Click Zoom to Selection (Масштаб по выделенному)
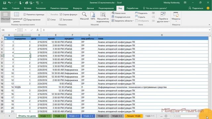 (x=103, y=17)
